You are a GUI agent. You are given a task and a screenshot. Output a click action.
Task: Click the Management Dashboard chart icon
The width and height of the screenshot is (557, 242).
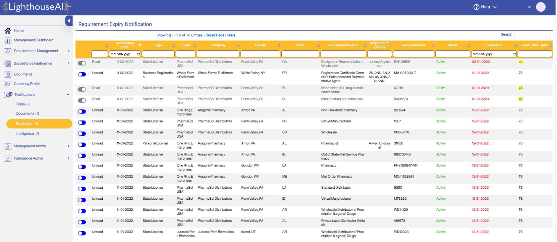(8, 41)
